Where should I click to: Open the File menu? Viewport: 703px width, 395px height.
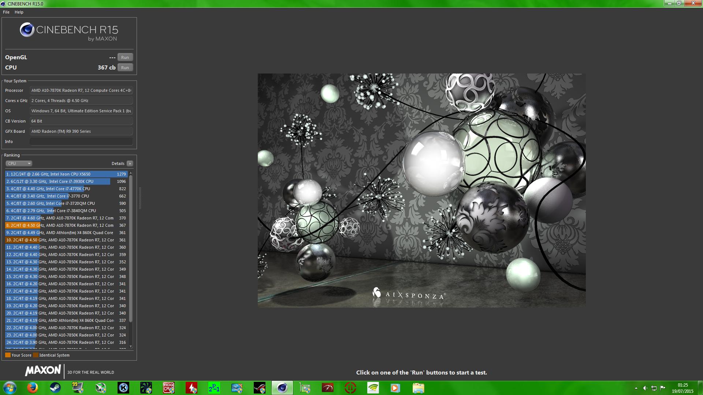click(6, 12)
